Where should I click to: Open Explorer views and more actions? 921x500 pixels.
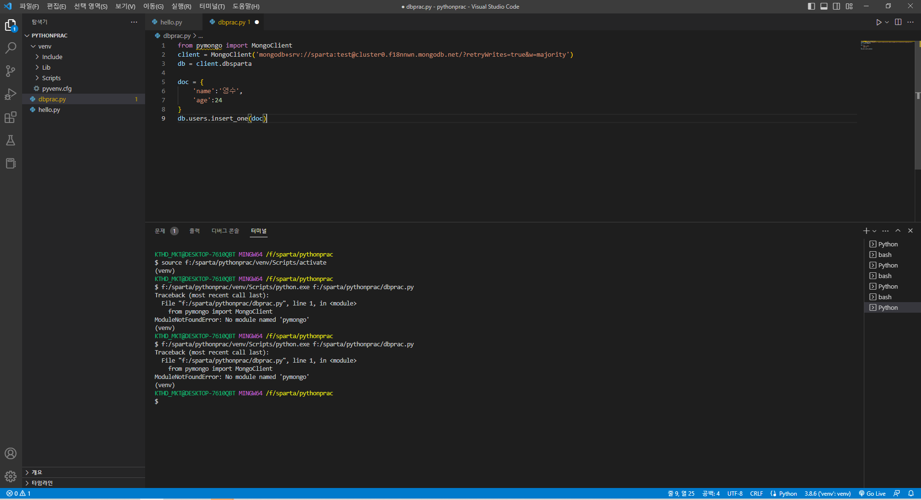point(134,22)
